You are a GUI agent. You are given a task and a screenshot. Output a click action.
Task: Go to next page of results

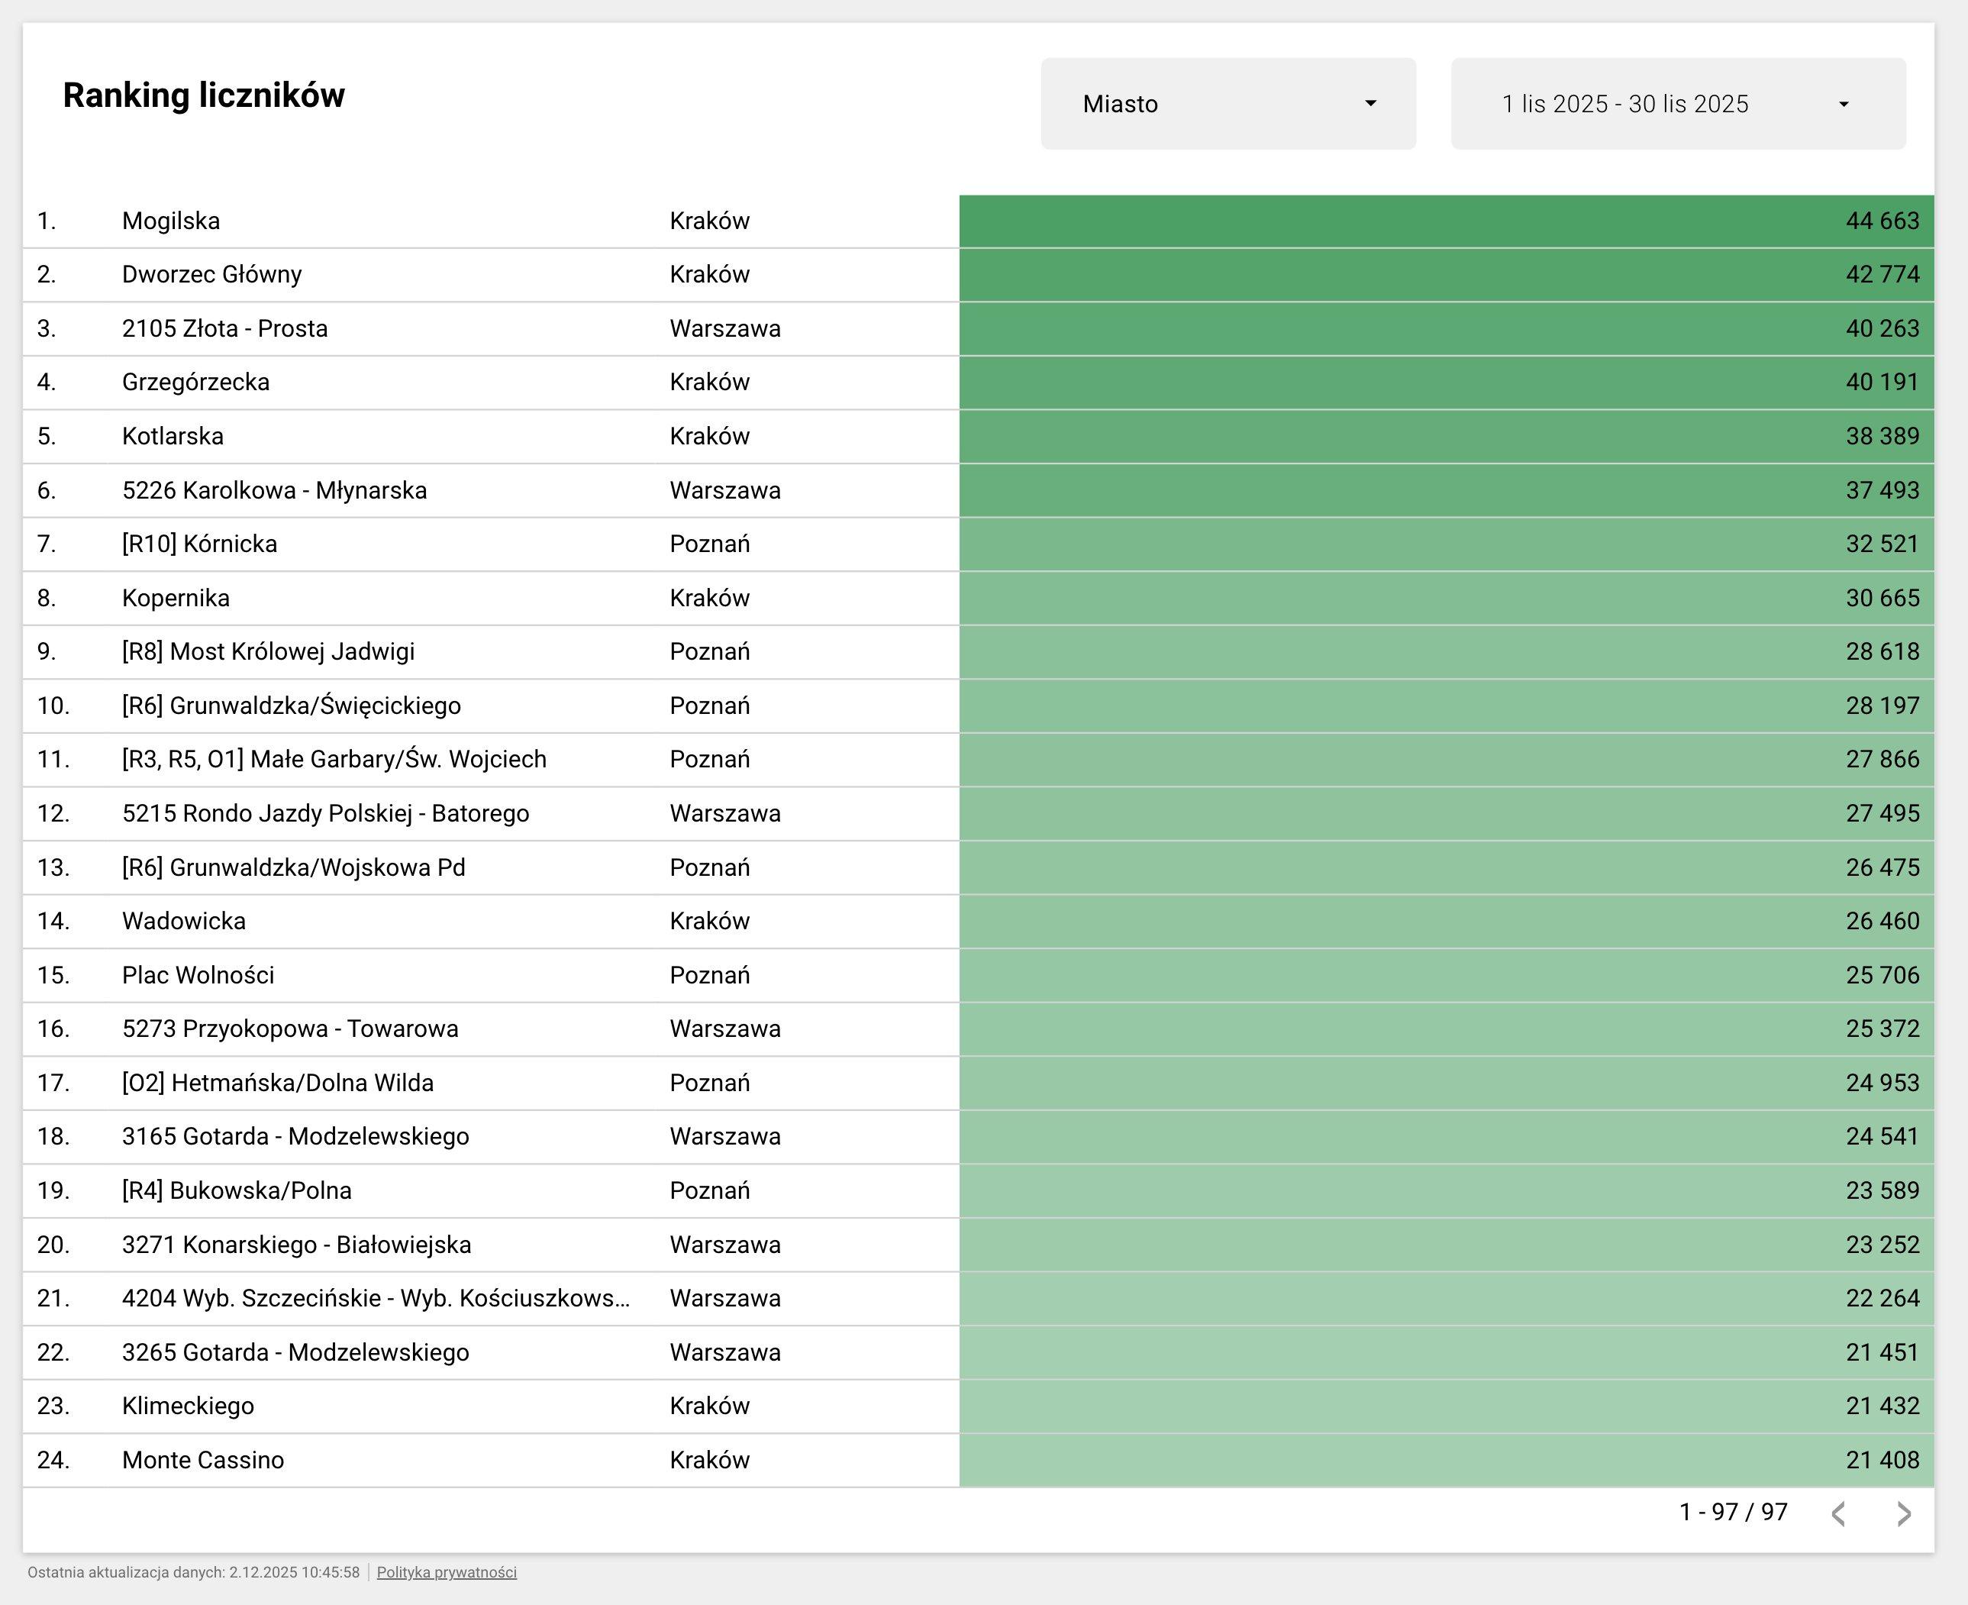1903,1513
